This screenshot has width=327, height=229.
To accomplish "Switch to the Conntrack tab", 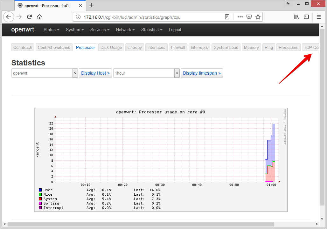I will coord(23,47).
